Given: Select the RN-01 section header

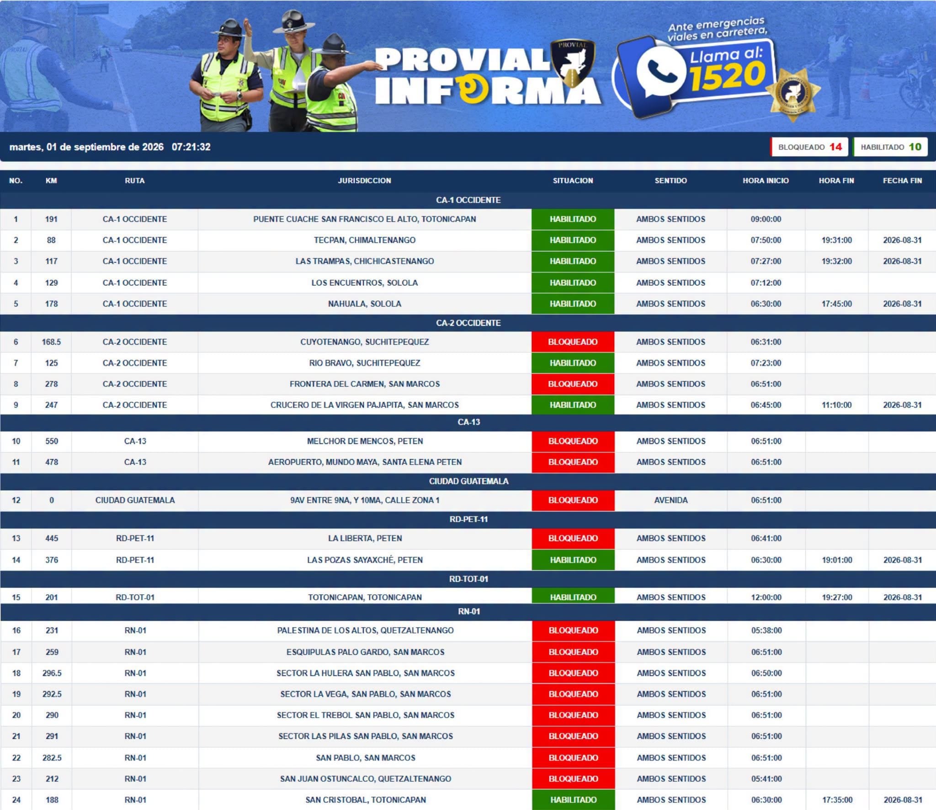Looking at the screenshot, I should 468,612.
